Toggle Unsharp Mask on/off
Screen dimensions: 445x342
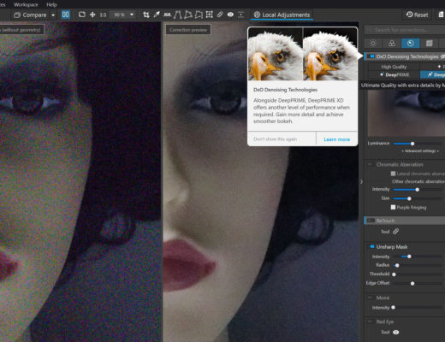click(x=372, y=246)
